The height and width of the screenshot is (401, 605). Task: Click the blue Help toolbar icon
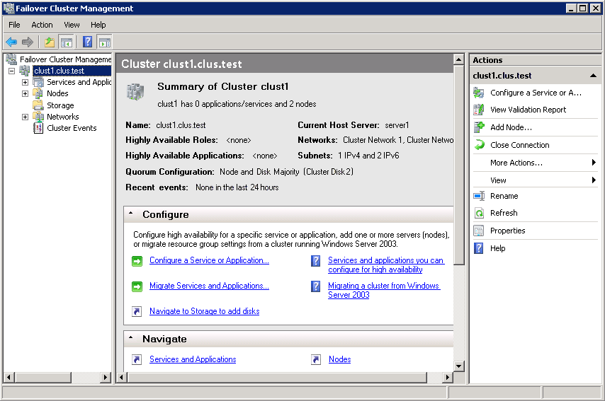pyautogui.click(x=88, y=42)
